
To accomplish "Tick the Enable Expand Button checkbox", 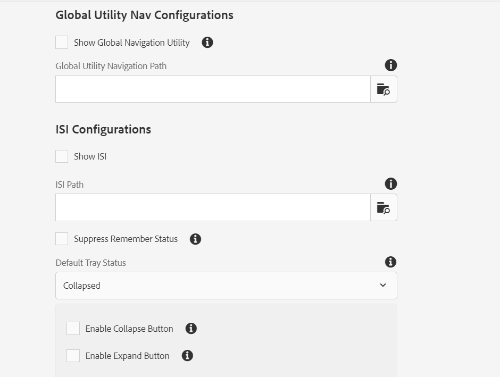I will pyautogui.click(x=73, y=356).
